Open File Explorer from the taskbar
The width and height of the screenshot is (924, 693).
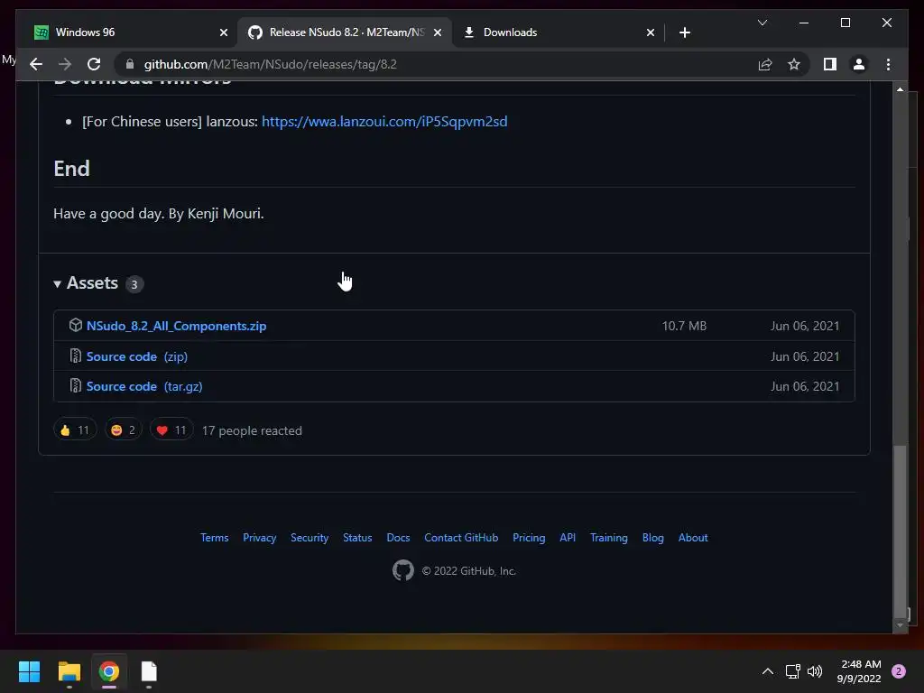(69, 671)
